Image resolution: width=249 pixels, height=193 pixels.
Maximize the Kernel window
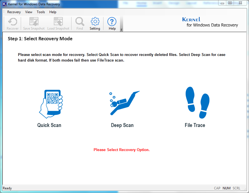click(x=230, y=3)
